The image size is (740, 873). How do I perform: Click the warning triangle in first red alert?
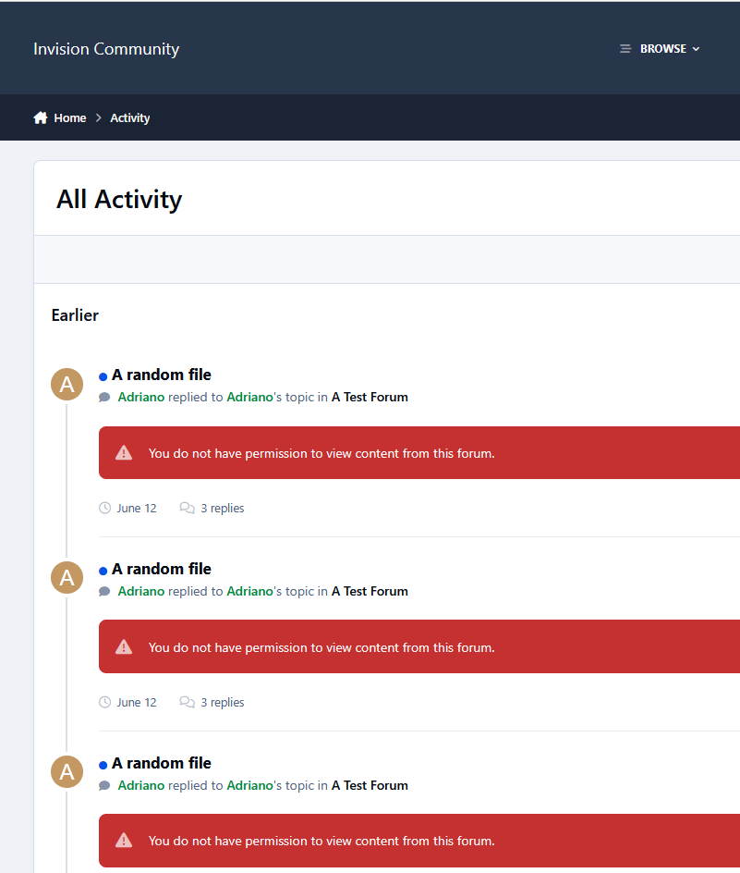point(124,452)
